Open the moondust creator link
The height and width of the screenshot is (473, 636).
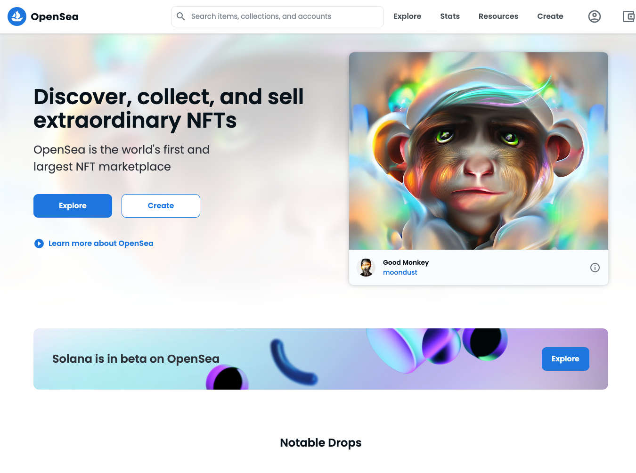click(x=400, y=272)
